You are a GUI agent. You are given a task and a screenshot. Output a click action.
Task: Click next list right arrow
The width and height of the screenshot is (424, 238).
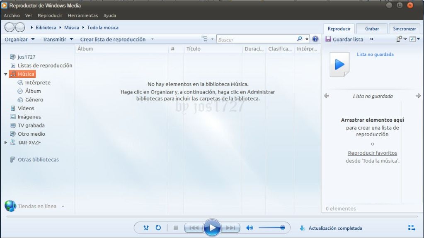click(x=418, y=96)
